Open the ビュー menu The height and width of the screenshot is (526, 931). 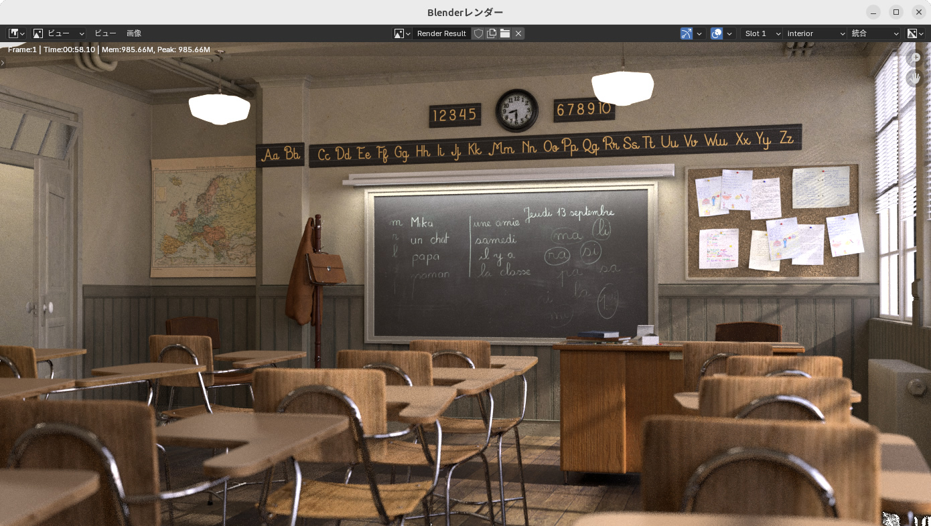coord(105,33)
